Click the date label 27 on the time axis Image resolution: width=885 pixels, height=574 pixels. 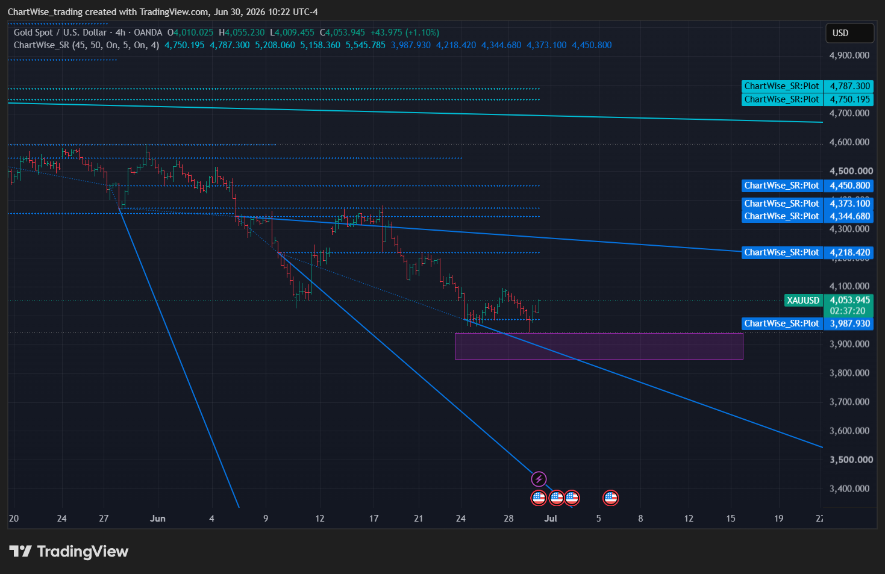pos(104,519)
